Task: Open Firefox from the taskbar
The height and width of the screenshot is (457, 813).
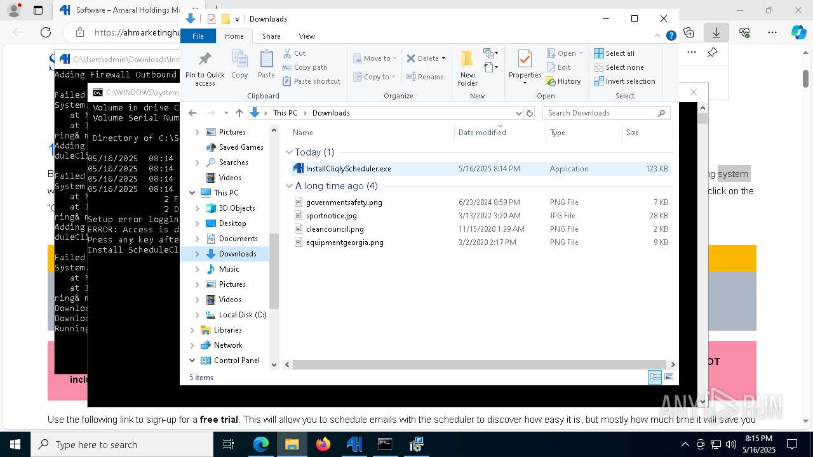Action: tap(323, 444)
